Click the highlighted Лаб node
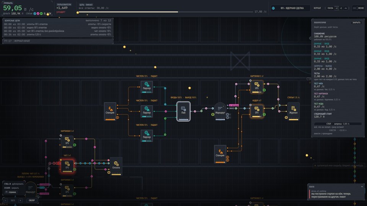This screenshot has height=206, width=367. click(x=183, y=111)
